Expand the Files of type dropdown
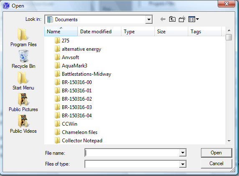This screenshot has height=176, width=239. point(183,164)
